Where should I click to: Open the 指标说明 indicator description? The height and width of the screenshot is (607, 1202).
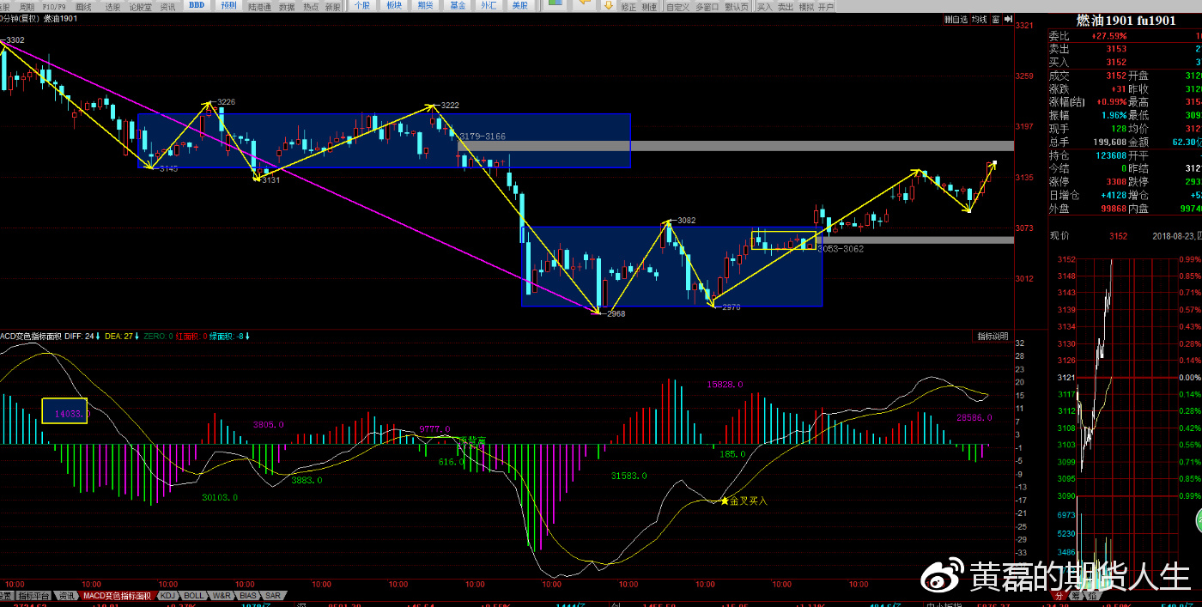pos(993,336)
